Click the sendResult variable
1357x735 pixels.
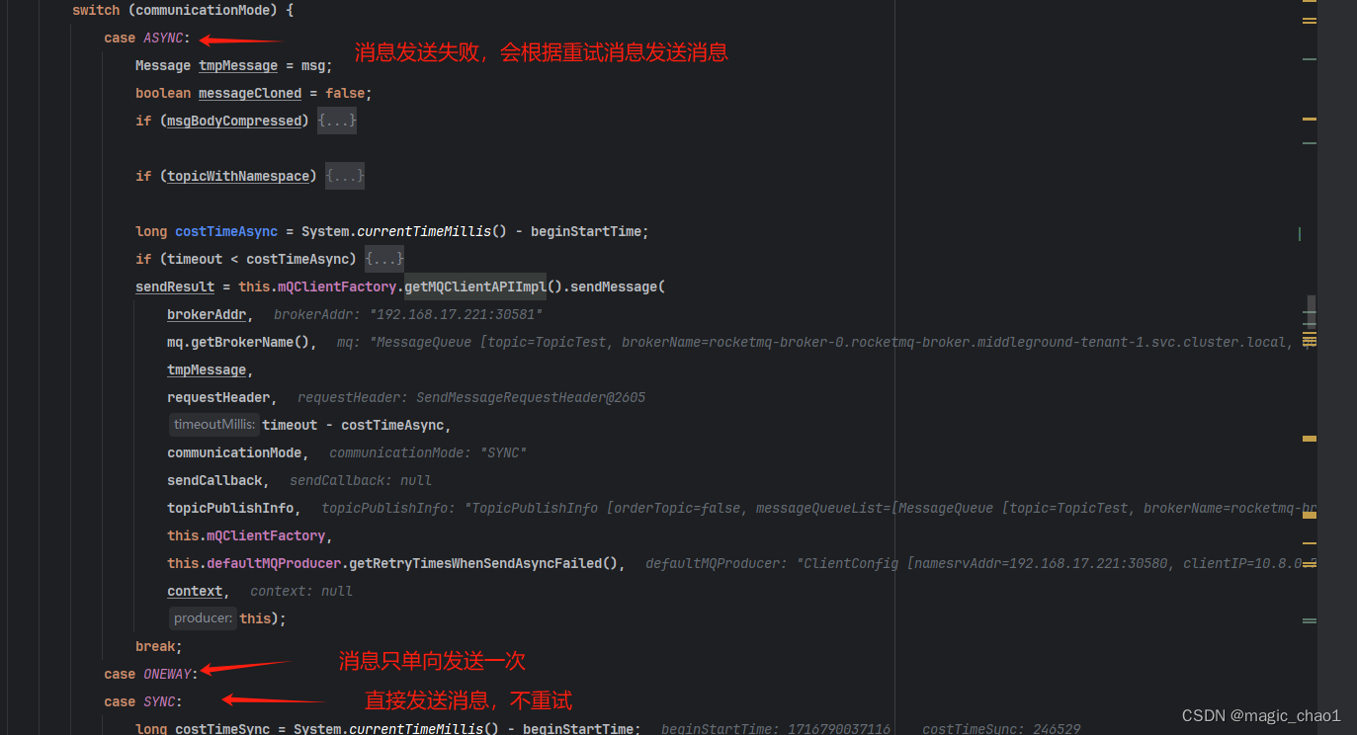point(175,286)
